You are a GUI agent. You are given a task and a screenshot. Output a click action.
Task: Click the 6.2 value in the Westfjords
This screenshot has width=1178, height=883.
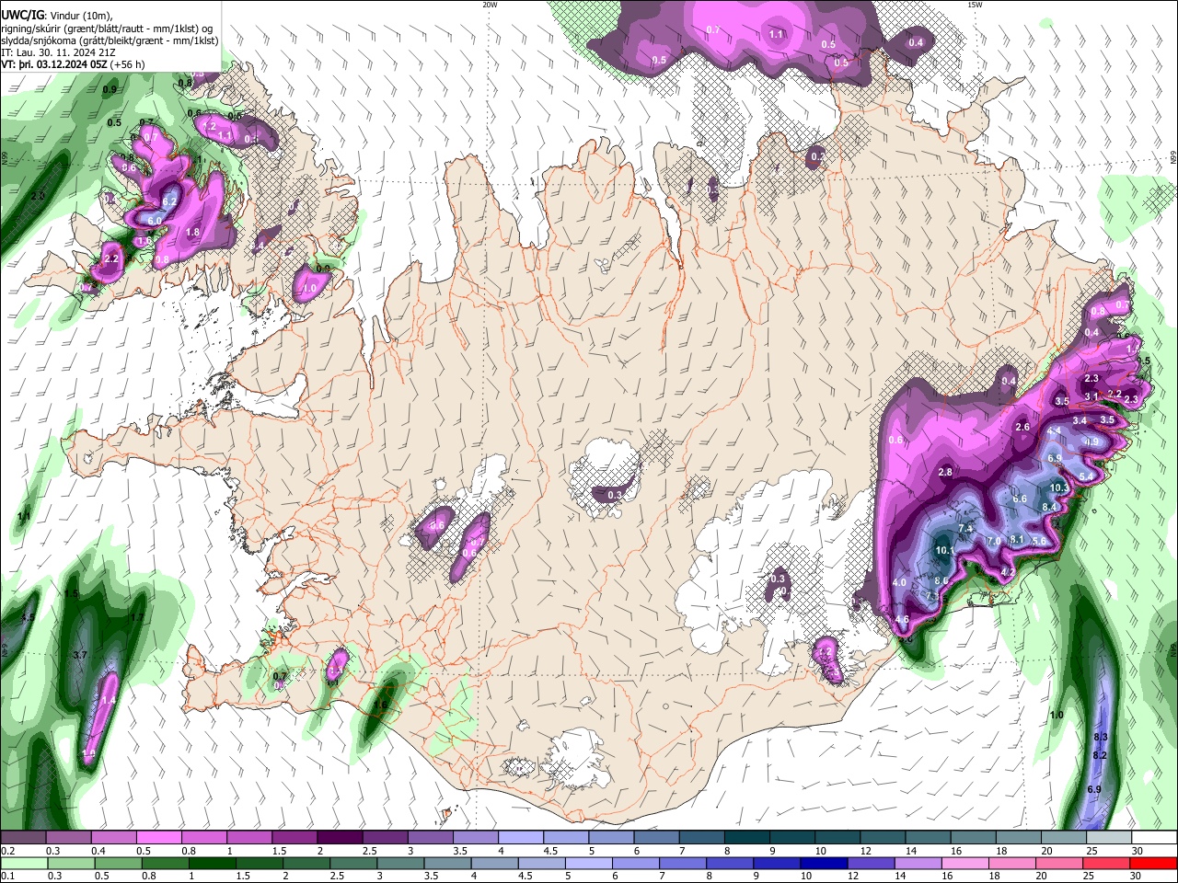(x=169, y=201)
